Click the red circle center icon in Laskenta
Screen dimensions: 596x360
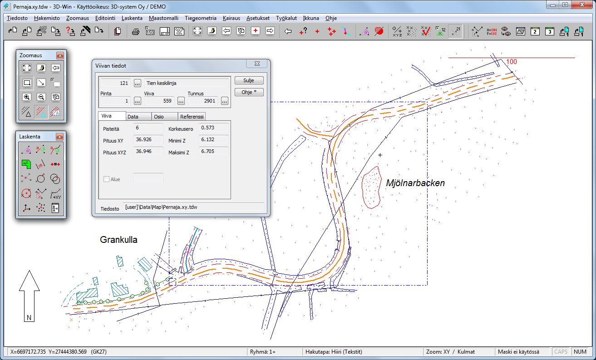pyautogui.click(x=27, y=193)
